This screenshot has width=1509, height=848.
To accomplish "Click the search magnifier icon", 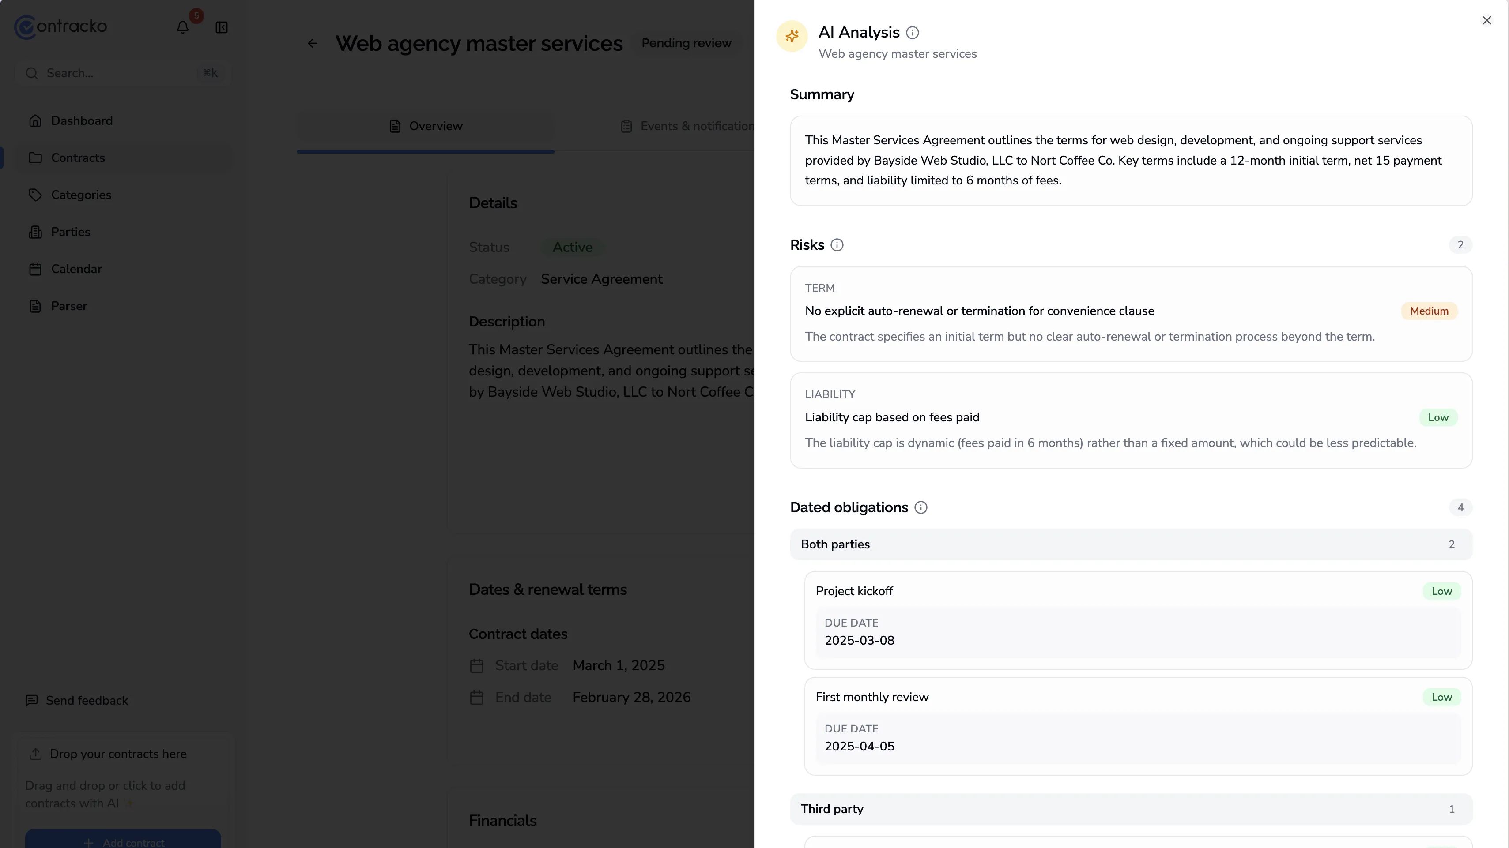I will tap(32, 73).
